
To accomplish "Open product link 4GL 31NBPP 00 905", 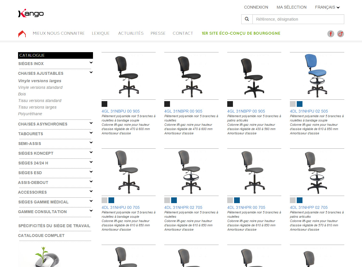I will 246,111.
